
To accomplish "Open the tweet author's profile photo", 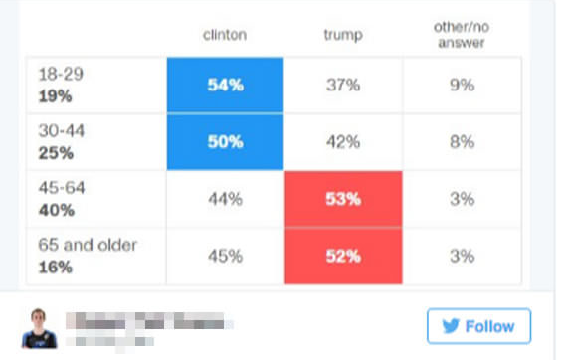I will pyautogui.click(x=39, y=328).
